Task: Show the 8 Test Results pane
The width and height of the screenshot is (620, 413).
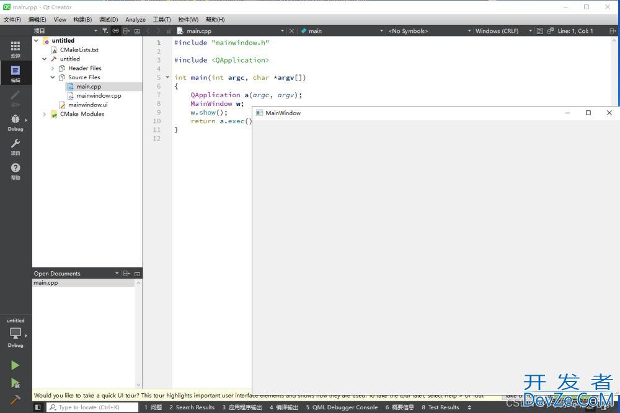Action: tap(440, 407)
